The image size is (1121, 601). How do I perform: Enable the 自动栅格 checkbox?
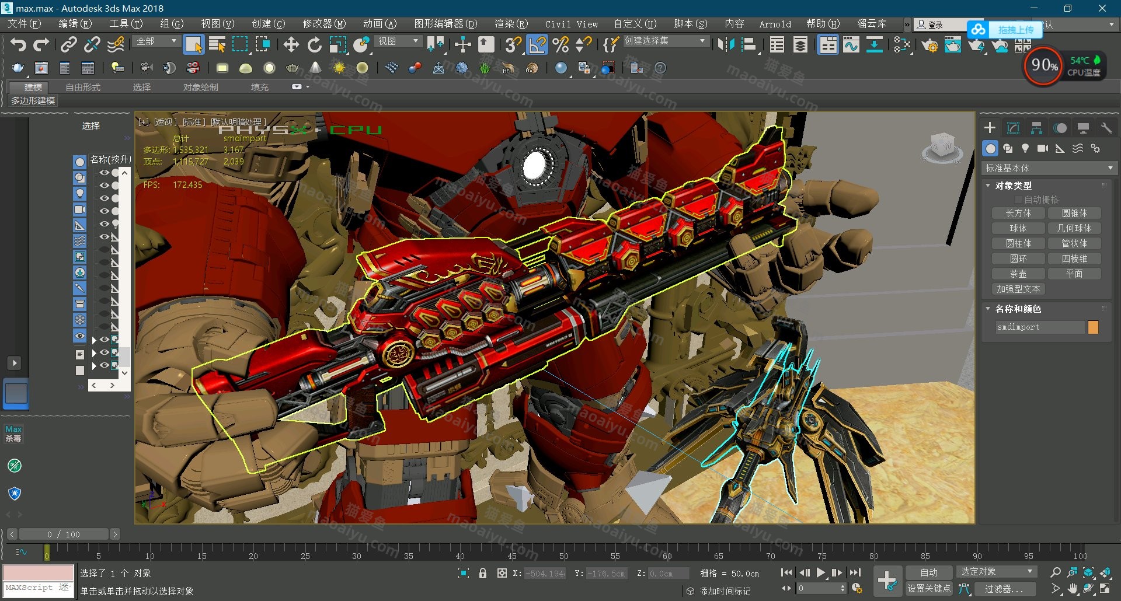point(1018,200)
